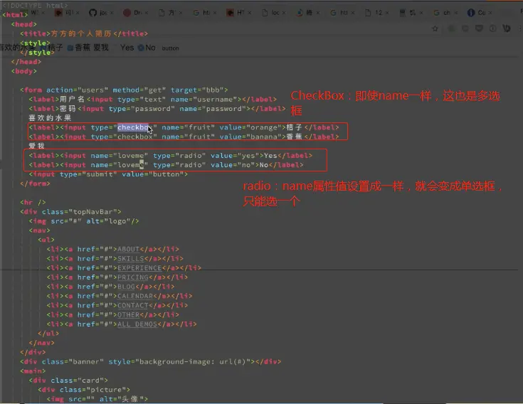523x404 pixels.
Task: Click the ABOUT link text in code
Action: 128,250
